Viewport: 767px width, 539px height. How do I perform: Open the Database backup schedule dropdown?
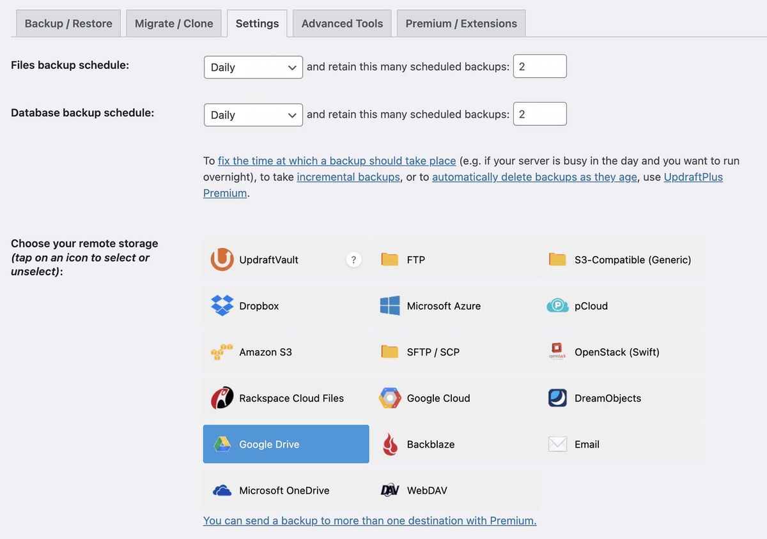click(x=252, y=114)
